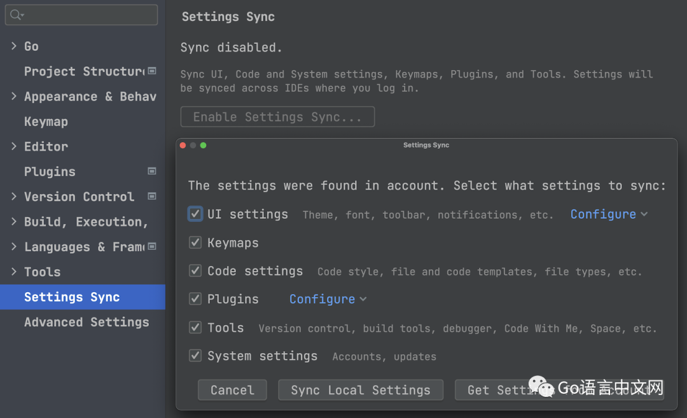Uncheck the UI settings checkbox
Viewport: 687px width, 418px height.
(x=195, y=214)
